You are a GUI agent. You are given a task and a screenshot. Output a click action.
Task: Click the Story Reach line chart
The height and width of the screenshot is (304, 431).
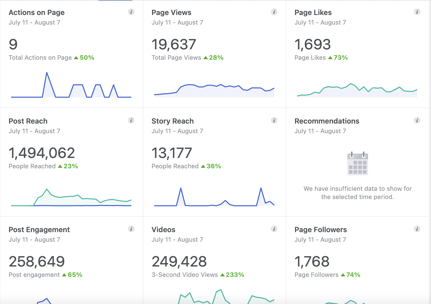[214, 197]
